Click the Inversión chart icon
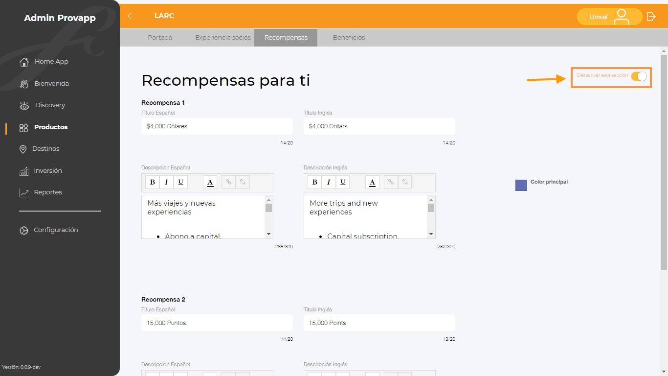Screen dimensions: 668x376 [x=24, y=171]
